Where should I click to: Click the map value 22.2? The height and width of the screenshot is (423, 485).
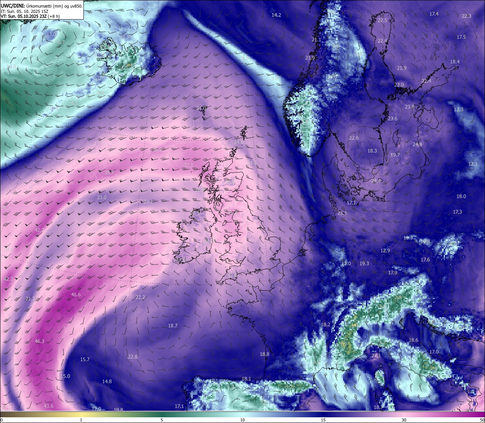140,297
